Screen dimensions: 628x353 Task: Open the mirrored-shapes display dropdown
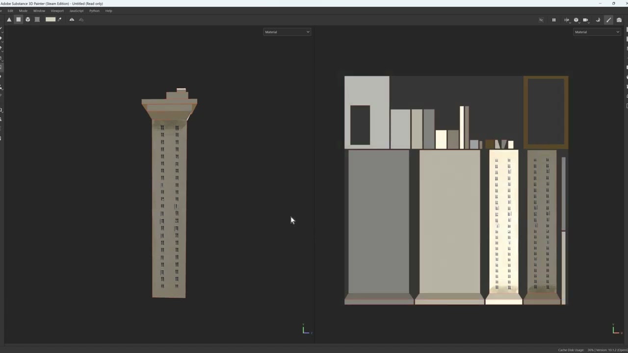(567, 20)
